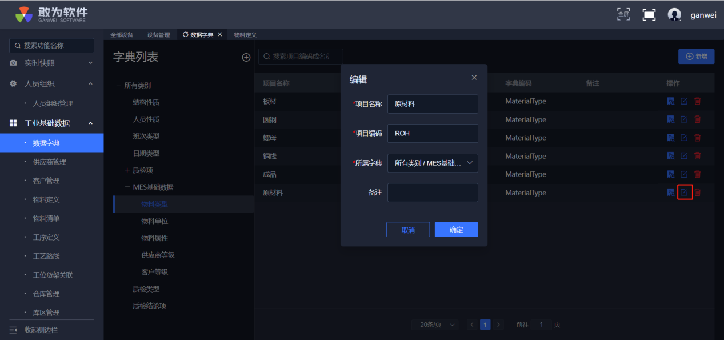Go to next page arrow
This screenshot has width=724, height=340.
click(499, 325)
